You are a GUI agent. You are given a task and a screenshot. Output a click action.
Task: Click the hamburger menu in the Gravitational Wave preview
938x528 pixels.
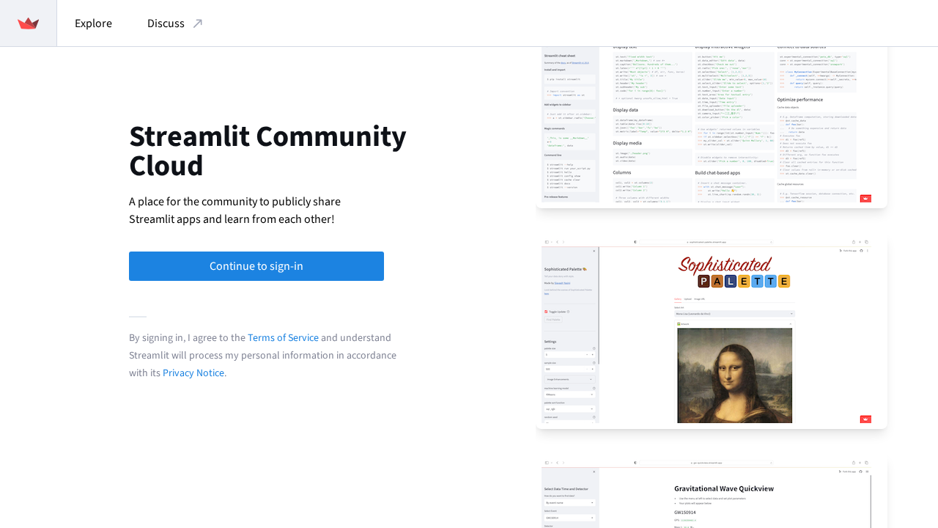[867, 471]
